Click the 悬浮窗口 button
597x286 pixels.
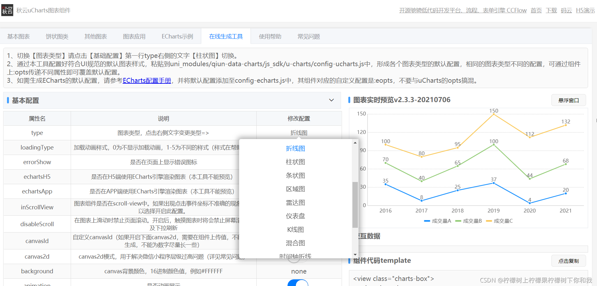click(569, 100)
